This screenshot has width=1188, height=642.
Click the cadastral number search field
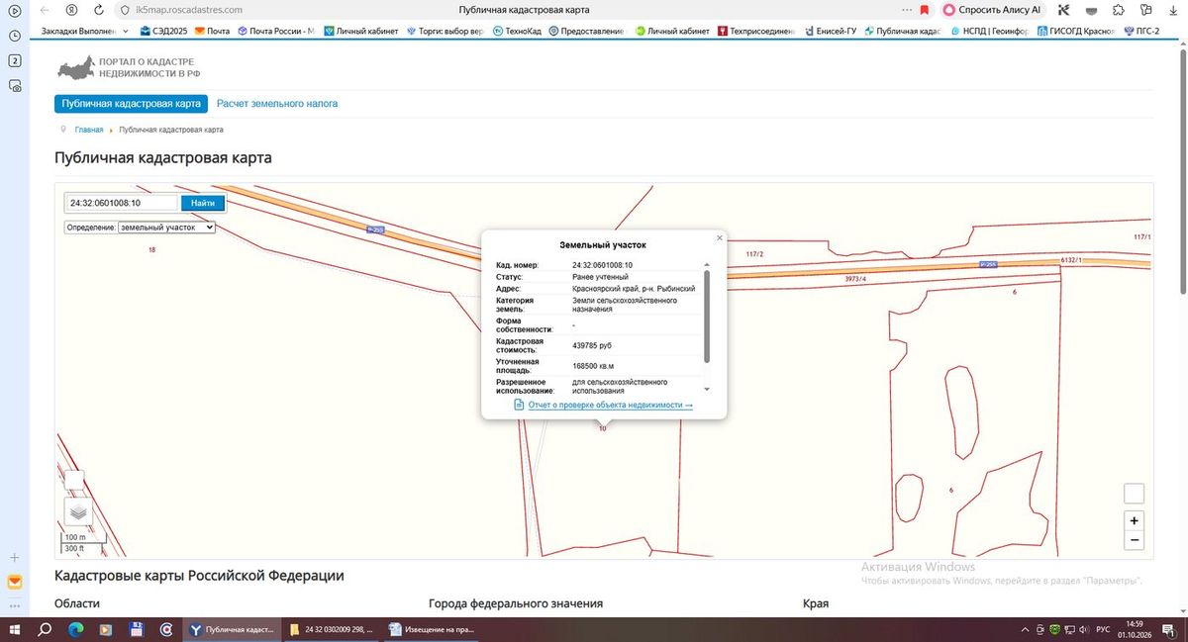pos(122,203)
